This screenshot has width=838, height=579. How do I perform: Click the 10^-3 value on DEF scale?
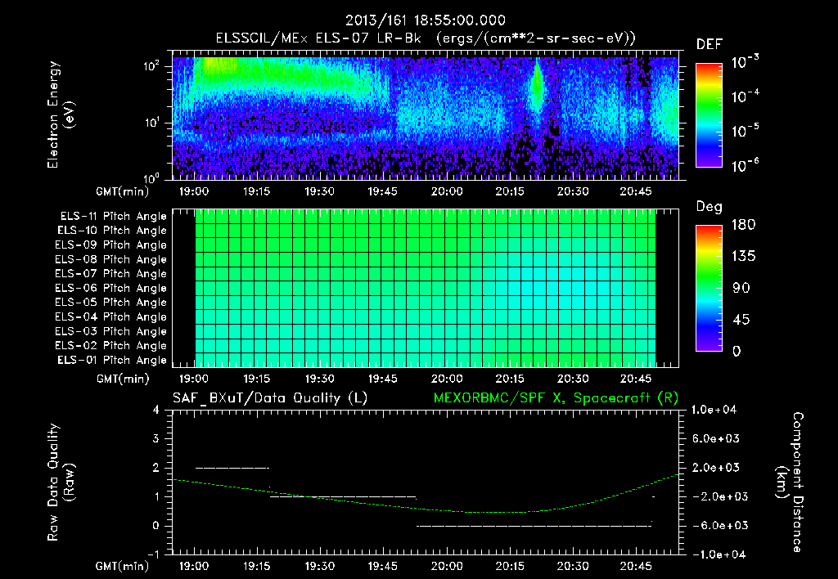click(745, 62)
